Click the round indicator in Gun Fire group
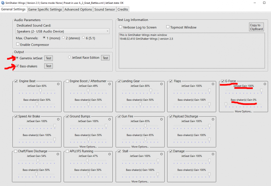This screenshot has height=186, width=271. coord(162,119)
